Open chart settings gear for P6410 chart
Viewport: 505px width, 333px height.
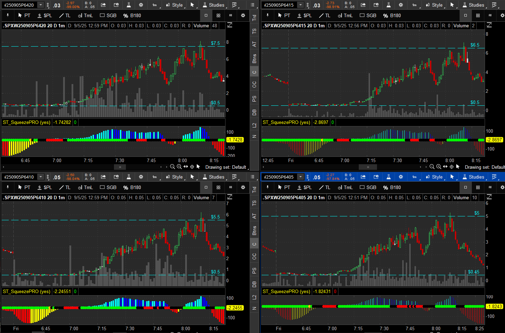[x=141, y=177]
